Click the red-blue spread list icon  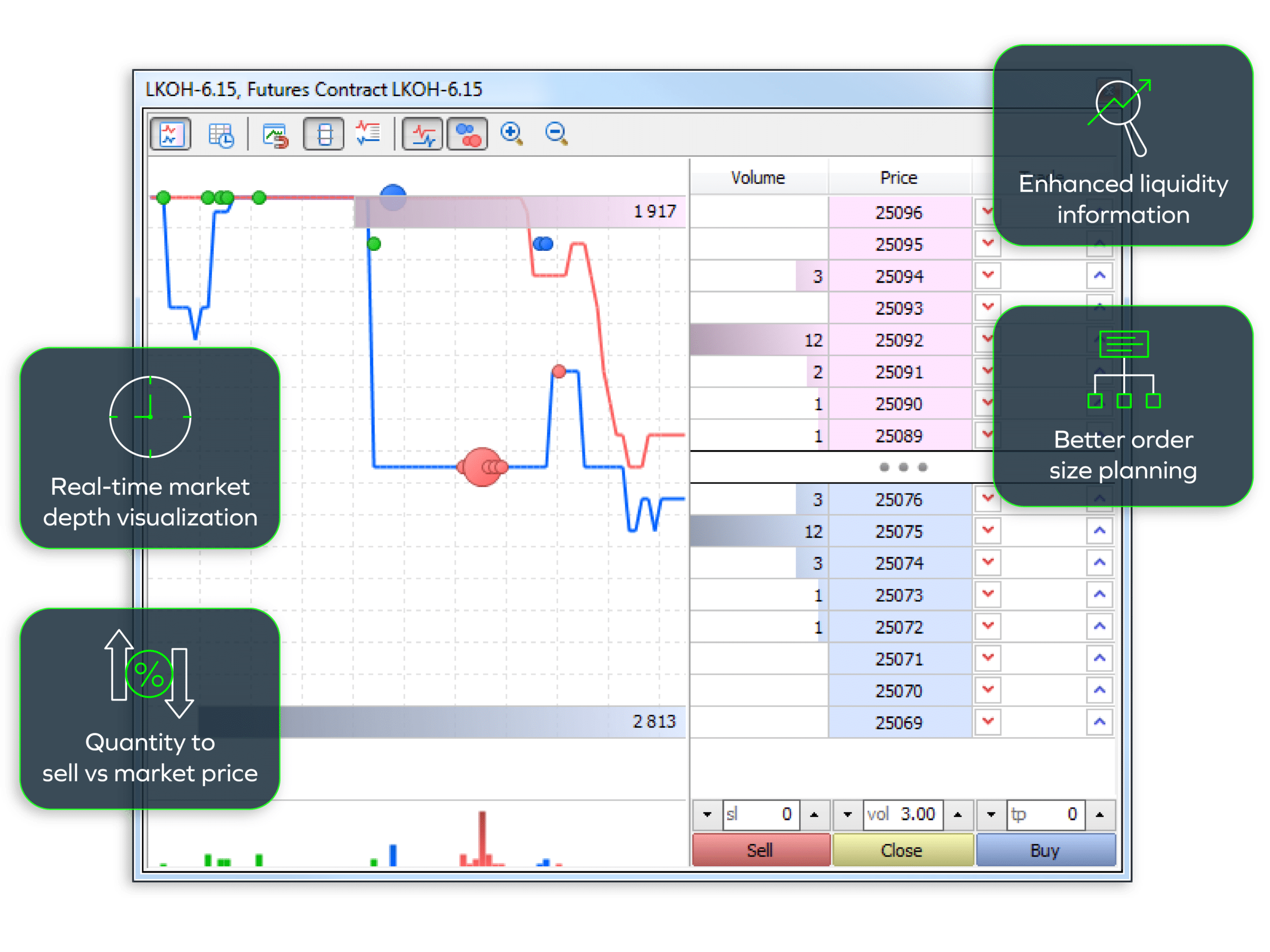tap(368, 133)
